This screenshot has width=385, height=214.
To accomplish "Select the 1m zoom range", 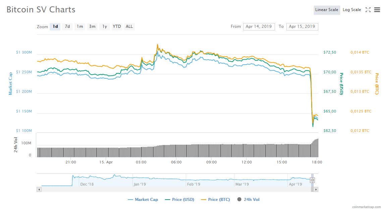I will [80, 26].
